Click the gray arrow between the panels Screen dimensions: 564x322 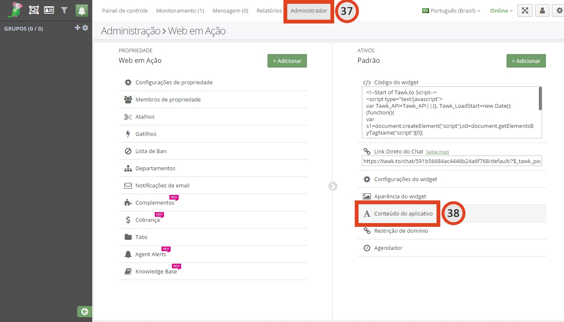pyautogui.click(x=333, y=186)
